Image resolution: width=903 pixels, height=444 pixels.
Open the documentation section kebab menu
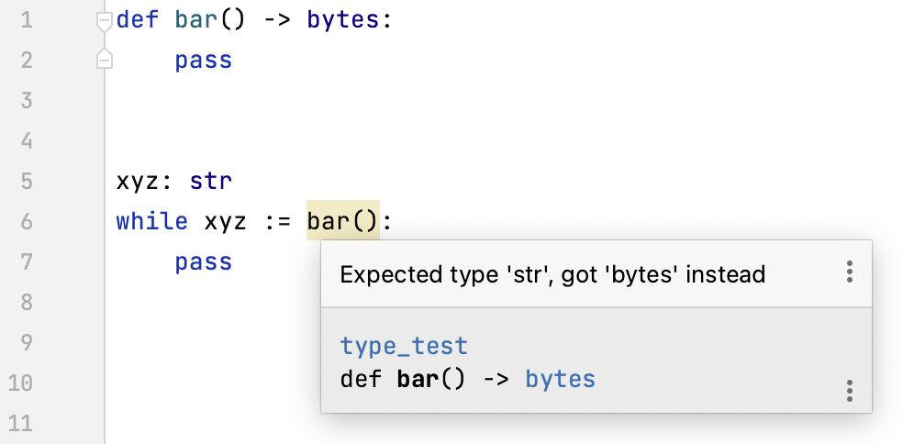850,391
